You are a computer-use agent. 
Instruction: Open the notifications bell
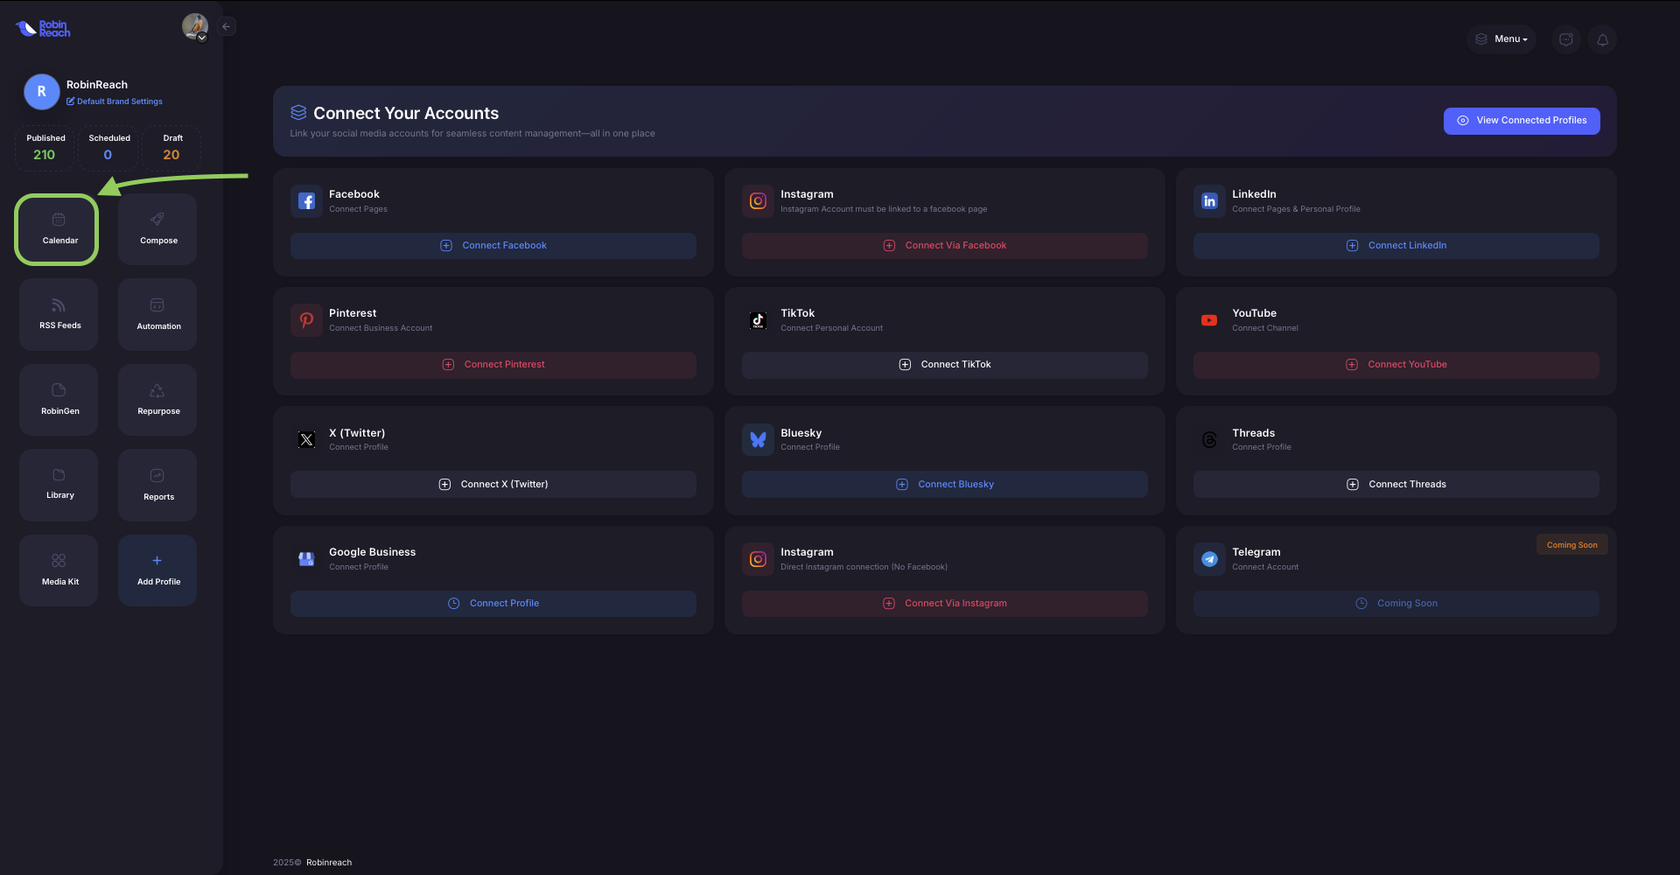(1602, 39)
